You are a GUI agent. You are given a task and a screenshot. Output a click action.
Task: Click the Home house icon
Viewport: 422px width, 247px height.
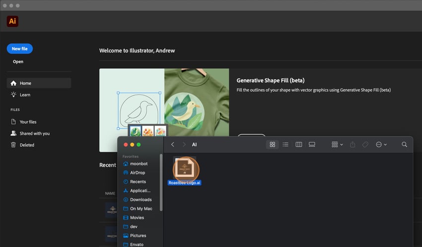tap(13, 83)
